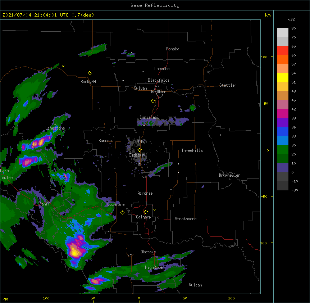Click the Stettler town label
Viewport: 310px width, 303px height.
pos(228,85)
